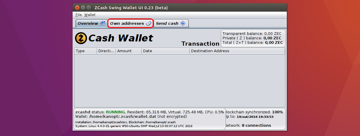The image size is (360, 136).
Task: Click the Amount column header
Action: pyautogui.click(x=128, y=51)
